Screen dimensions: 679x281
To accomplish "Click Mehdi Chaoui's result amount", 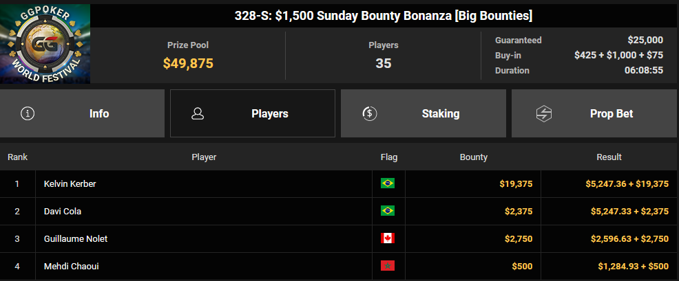I will [x=633, y=267].
